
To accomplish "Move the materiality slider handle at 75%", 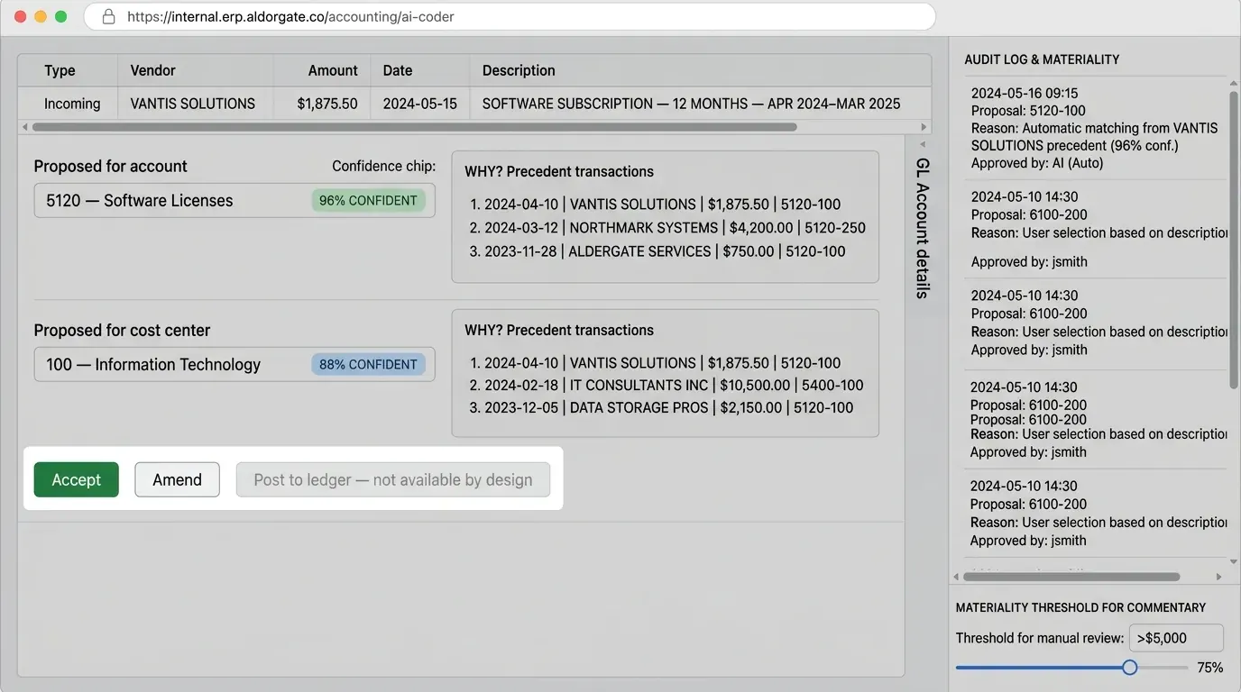I will (1129, 668).
